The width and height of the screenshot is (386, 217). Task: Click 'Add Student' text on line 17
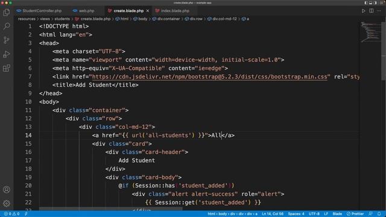(137, 160)
